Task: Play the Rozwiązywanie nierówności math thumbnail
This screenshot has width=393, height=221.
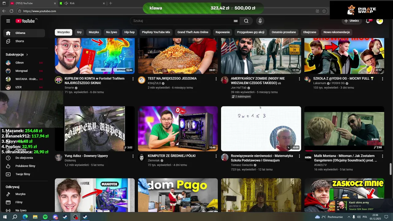Action: click(x=261, y=129)
